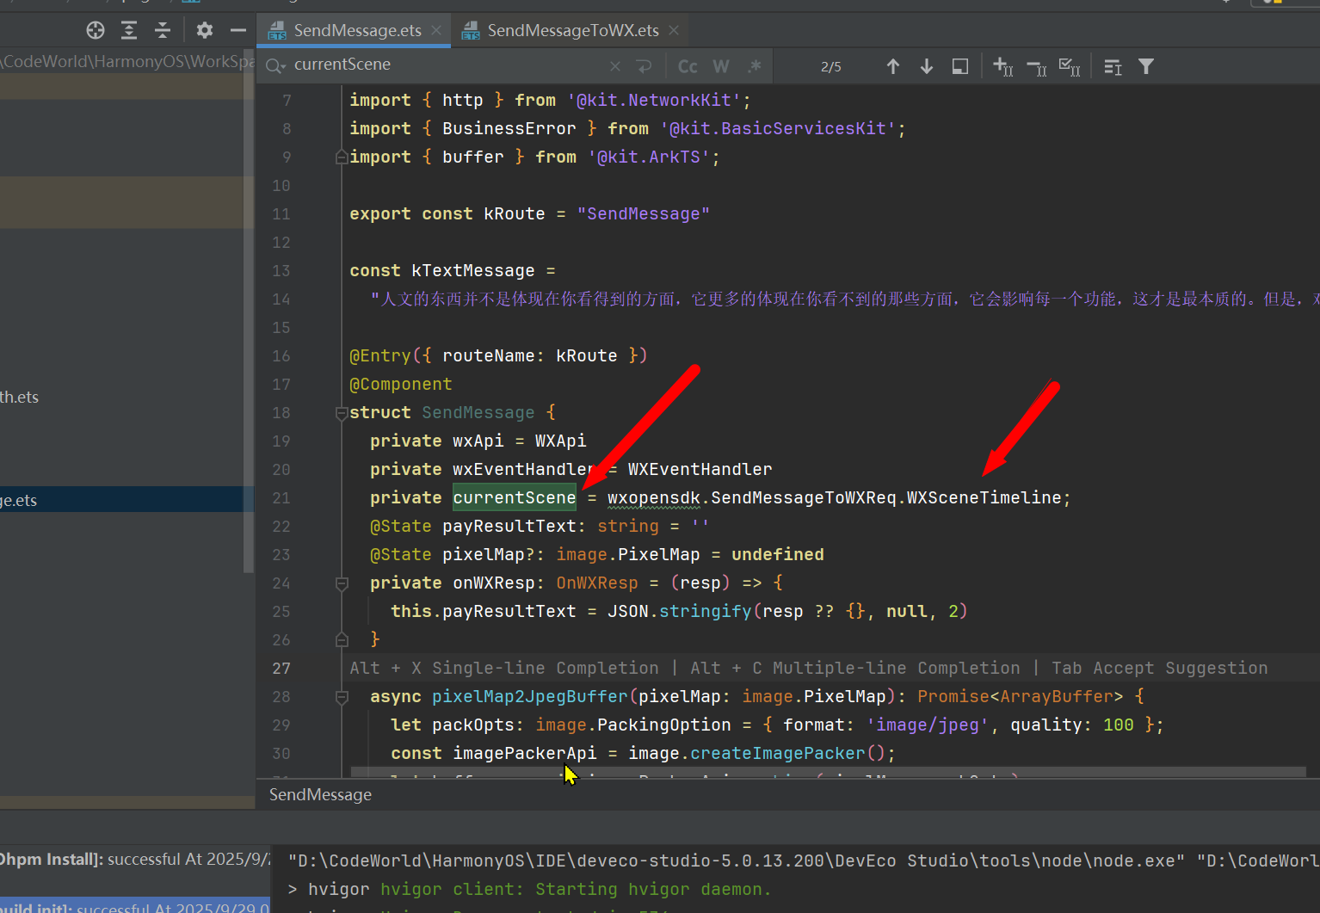The width and height of the screenshot is (1320, 913).
Task: Click the hvigor client daemon log line
Action: tap(529, 889)
